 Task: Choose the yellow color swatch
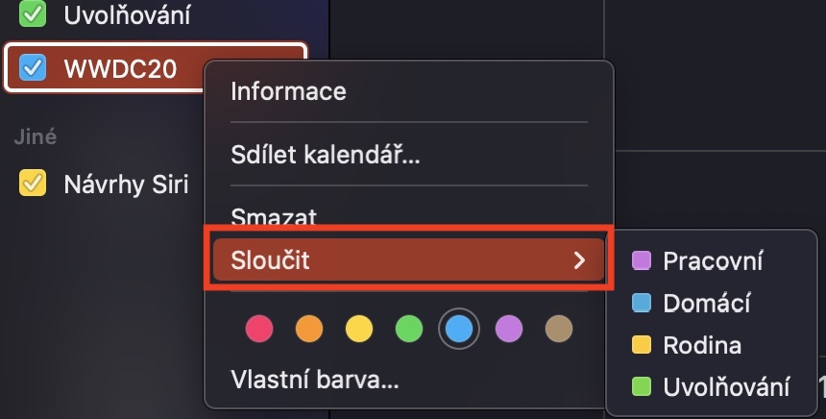pyautogui.click(x=359, y=330)
